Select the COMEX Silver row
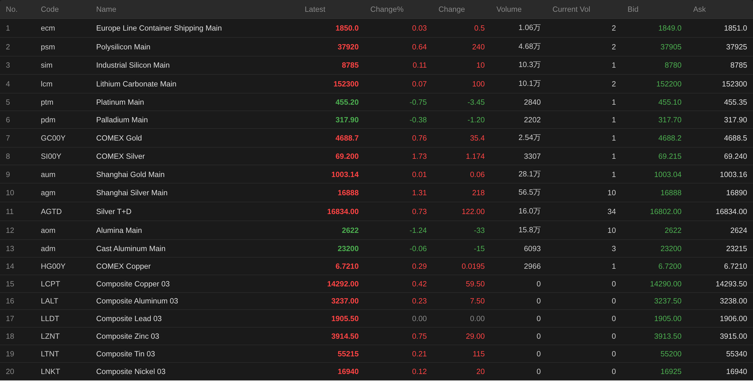Image resolution: width=753 pixels, height=384 pixels. 376,156
